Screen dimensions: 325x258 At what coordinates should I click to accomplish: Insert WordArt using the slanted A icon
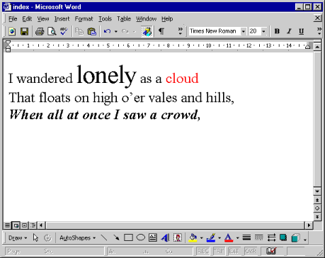pyautogui.click(x=165, y=237)
